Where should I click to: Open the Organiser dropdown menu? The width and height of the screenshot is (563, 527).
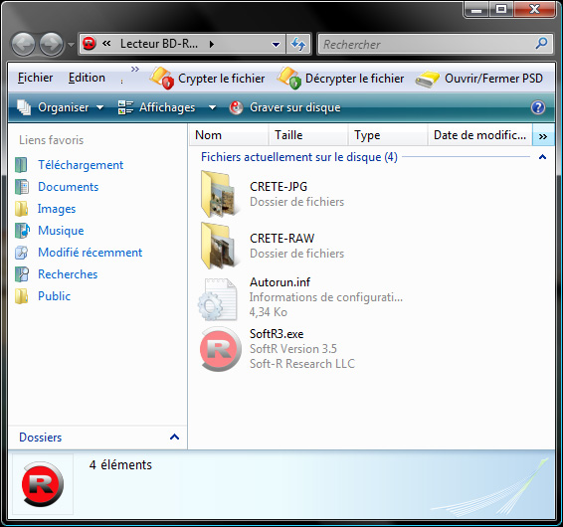coord(61,107)
